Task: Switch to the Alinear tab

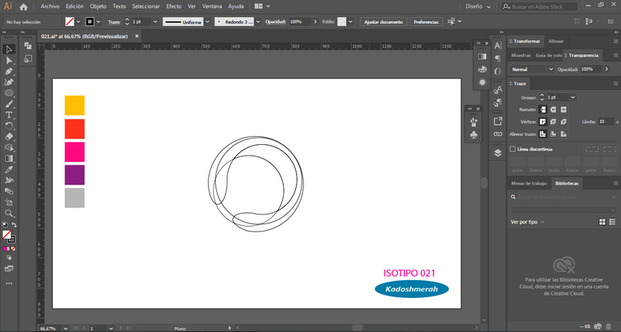Action: click(x=556, y=41)
